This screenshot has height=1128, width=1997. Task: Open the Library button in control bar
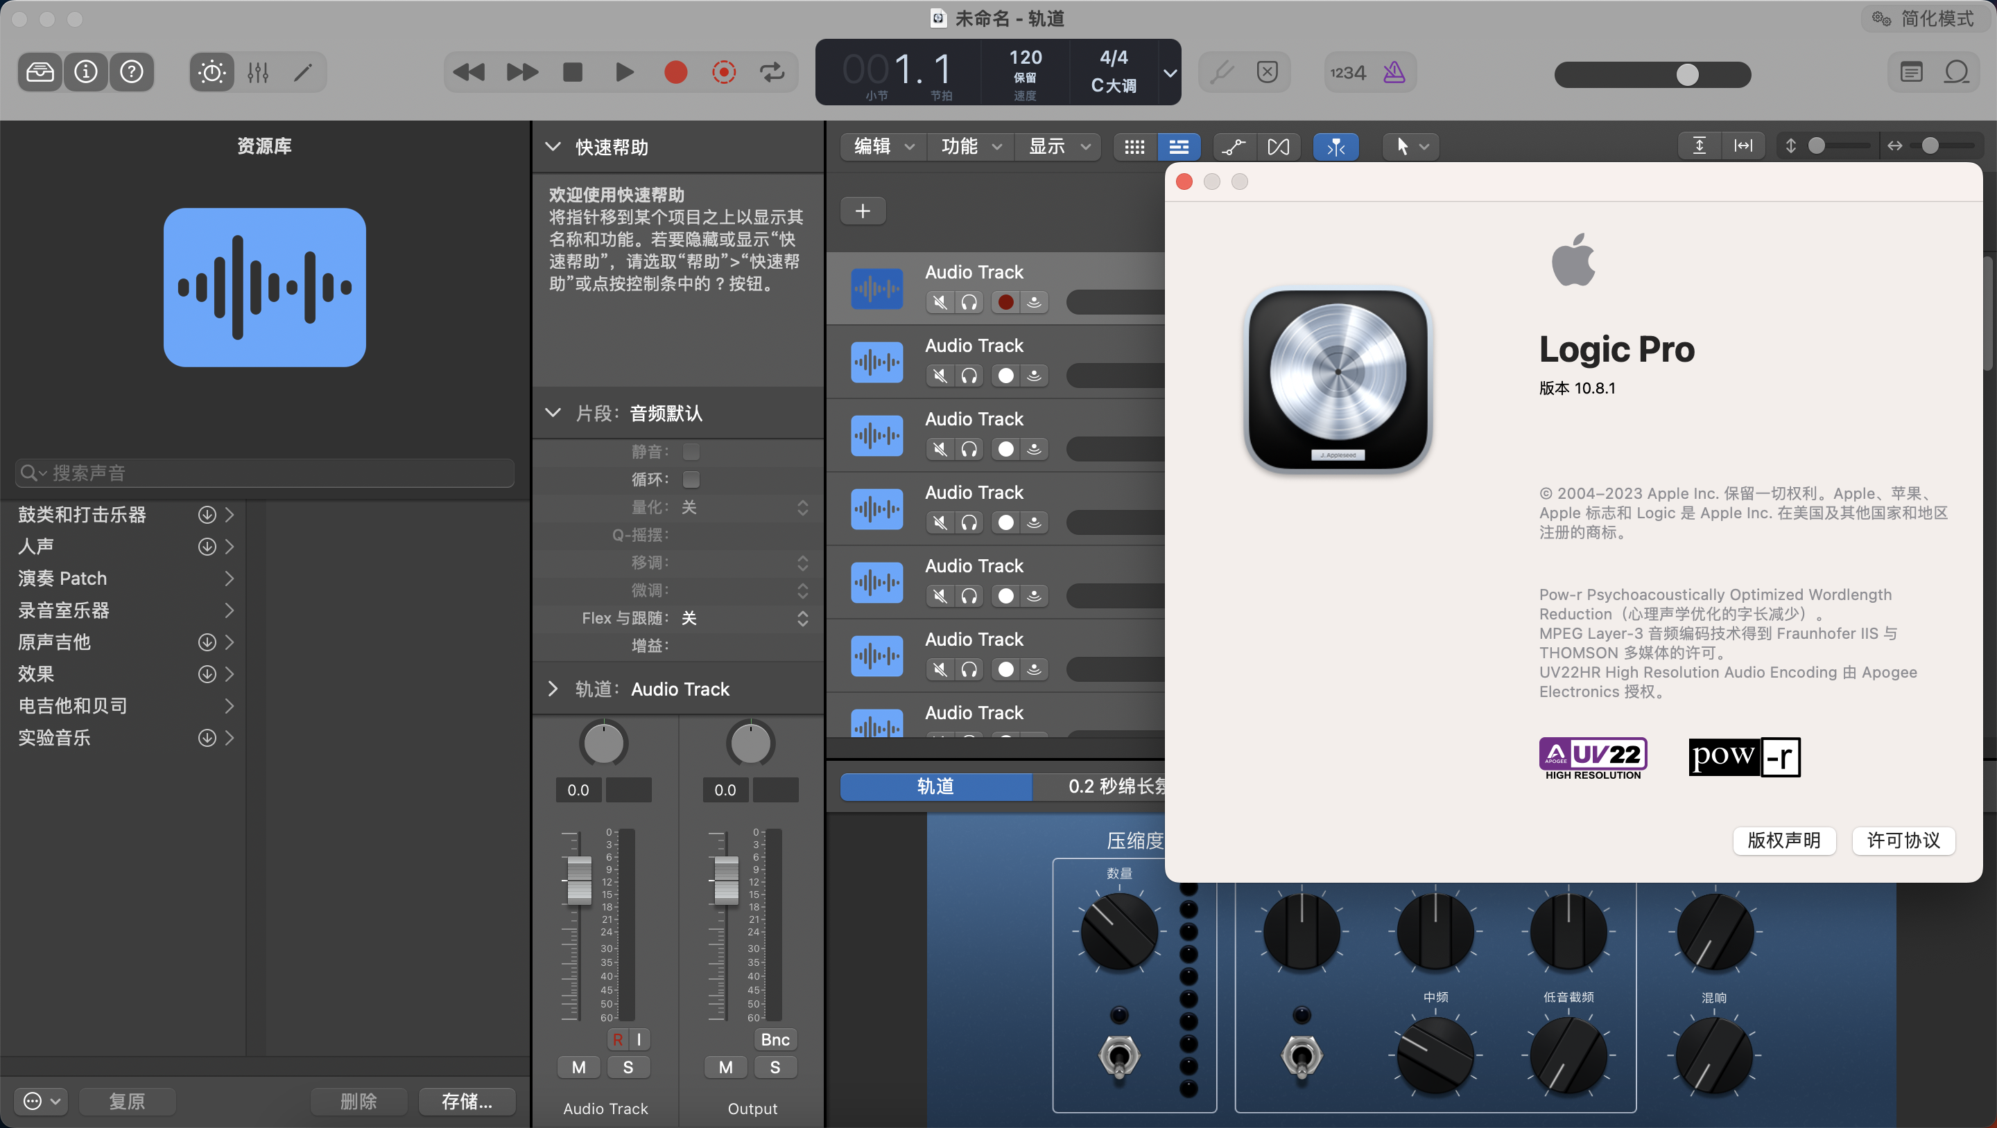tap(40, 72)
